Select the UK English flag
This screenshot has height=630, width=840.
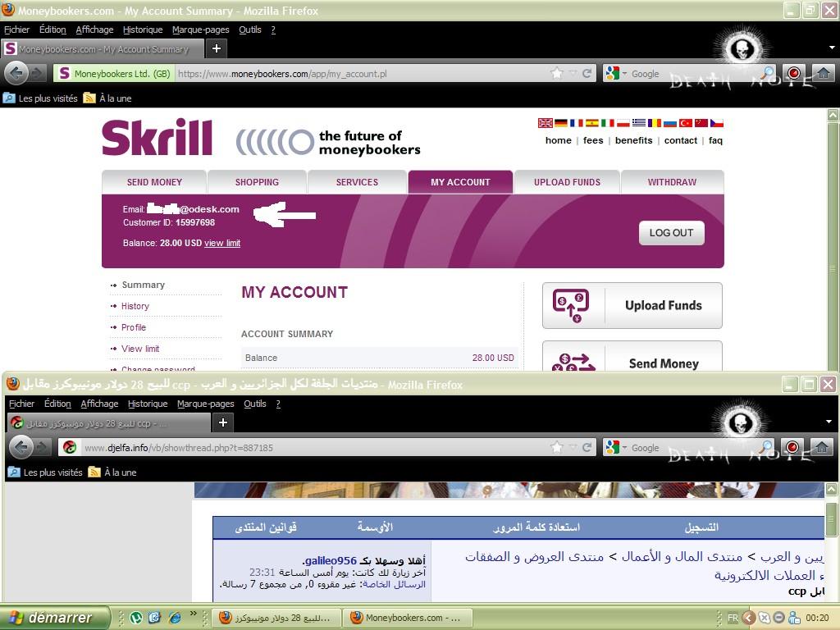(545, 123)
